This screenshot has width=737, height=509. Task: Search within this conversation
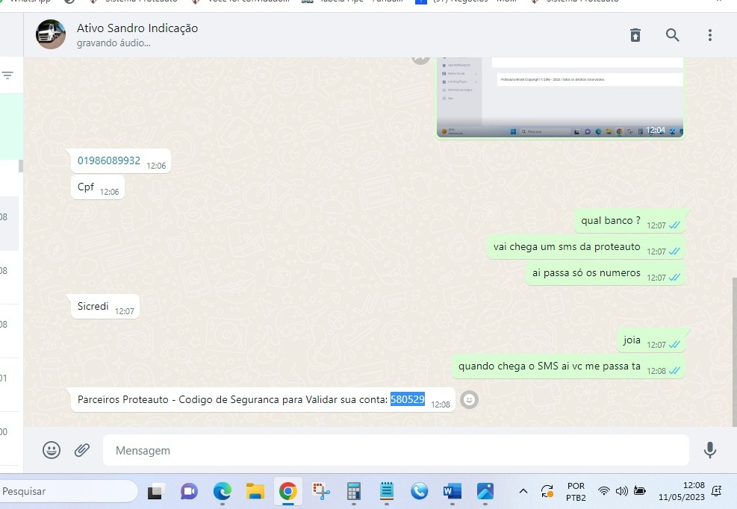click(x=673, y=35)
